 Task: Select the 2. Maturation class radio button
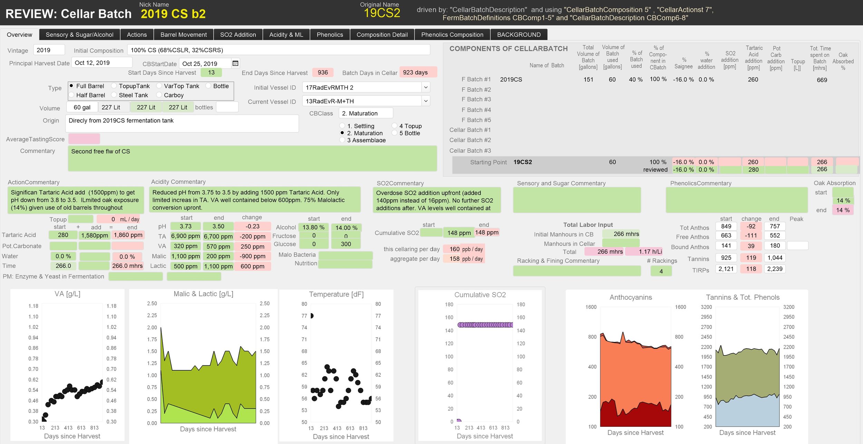(x=342, y=133)
